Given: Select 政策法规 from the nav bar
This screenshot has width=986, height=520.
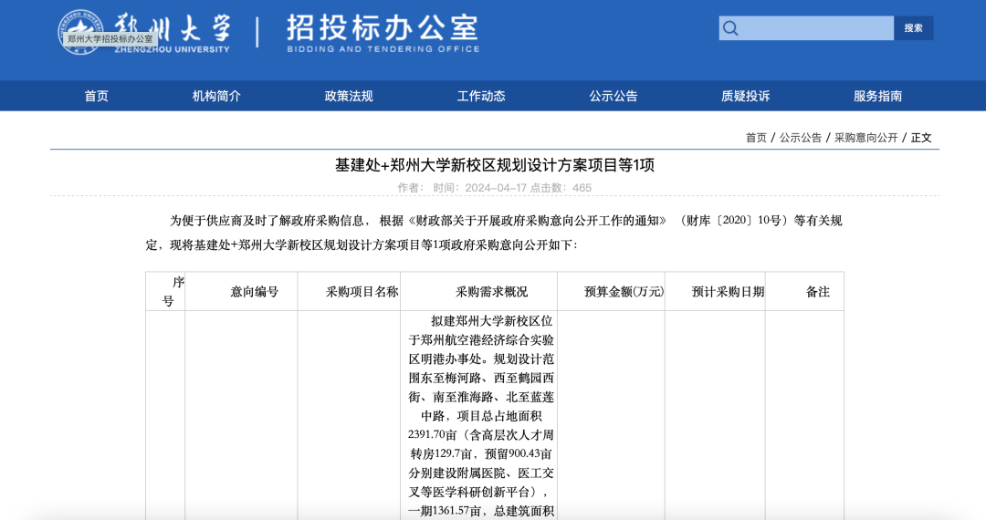Looking at the screenshot, I should point(349,96).
